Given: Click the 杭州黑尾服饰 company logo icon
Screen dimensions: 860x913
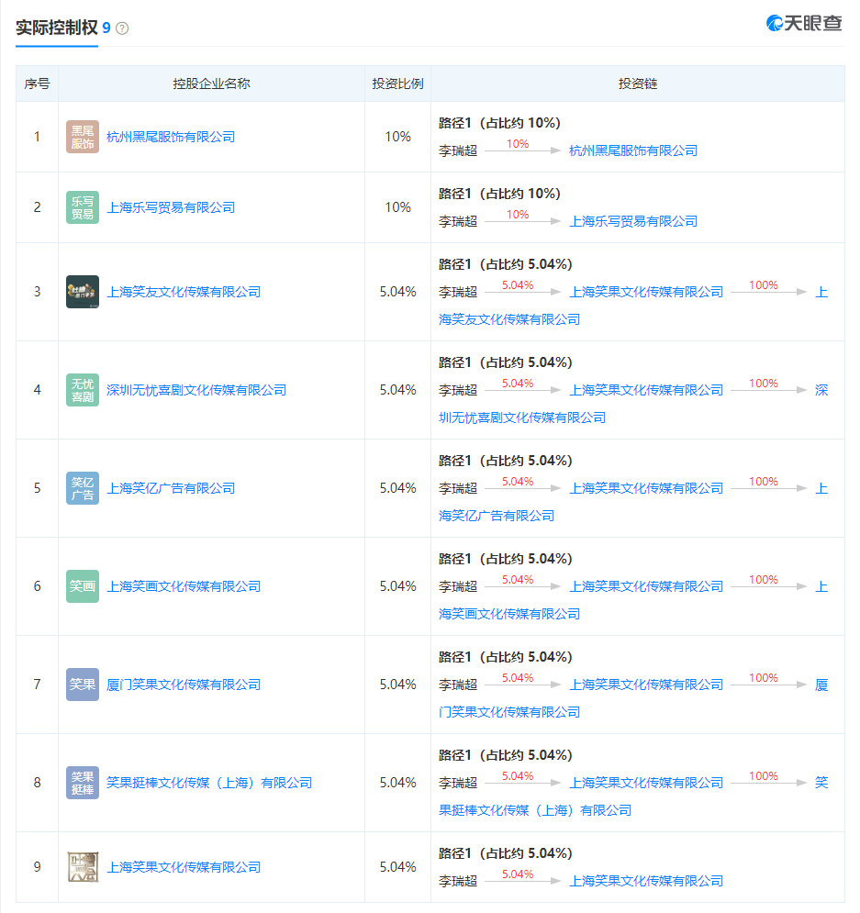Looking at the screenshot, I should [83, 137].
